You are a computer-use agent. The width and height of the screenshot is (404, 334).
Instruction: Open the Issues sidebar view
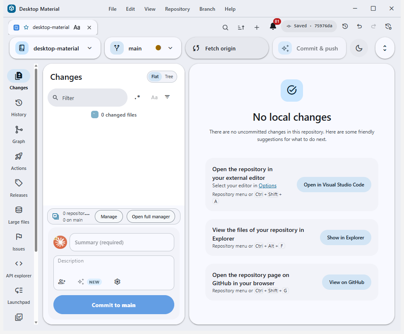point(19,242)
